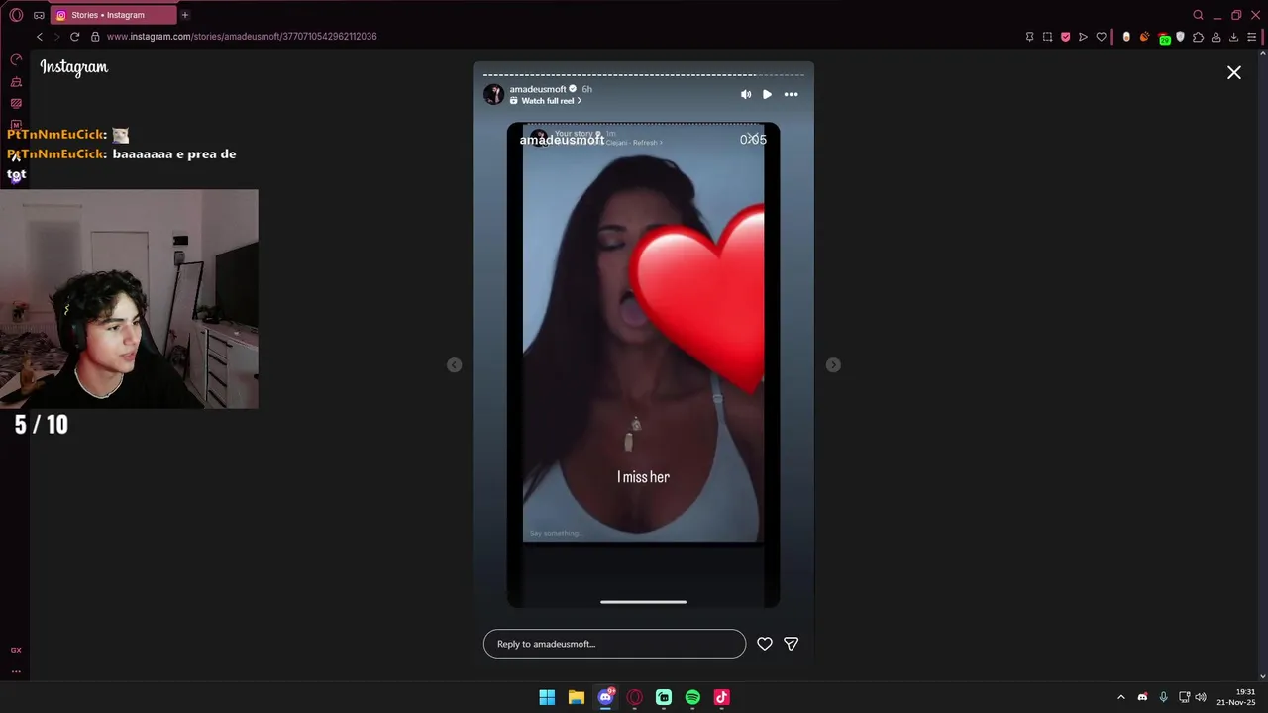
Task: Open the pink shield ad blocker icon
Action: (1065, 37)
